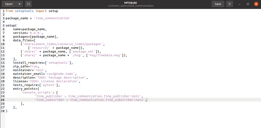This screenshot has height=128, width=261.
Task: Click 'entry_points={' on line 22
Action: coord(26,89)
